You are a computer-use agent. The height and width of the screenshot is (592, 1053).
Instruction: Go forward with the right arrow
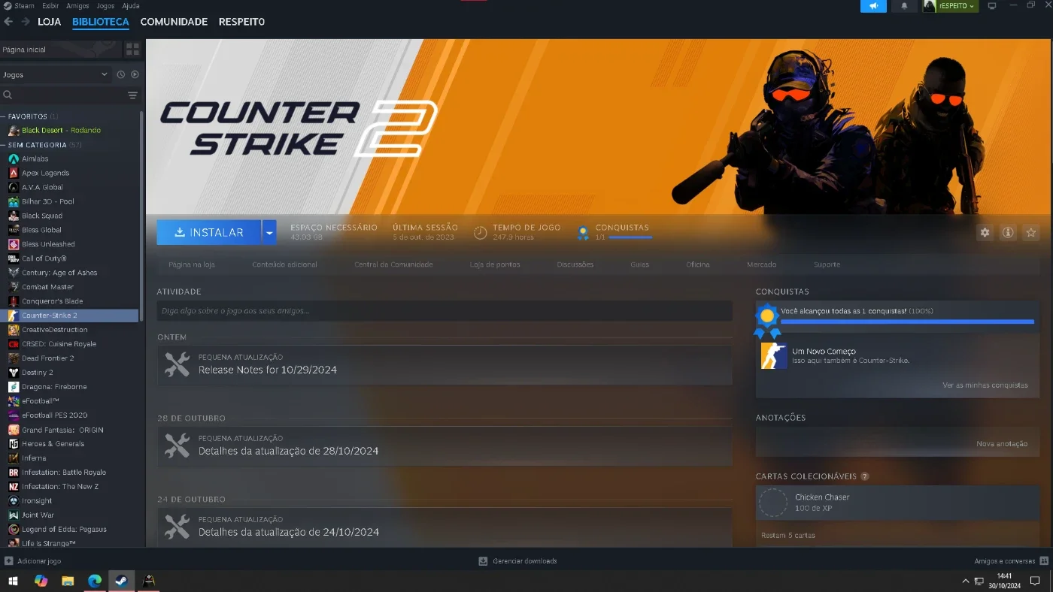[x=26, y=22]
